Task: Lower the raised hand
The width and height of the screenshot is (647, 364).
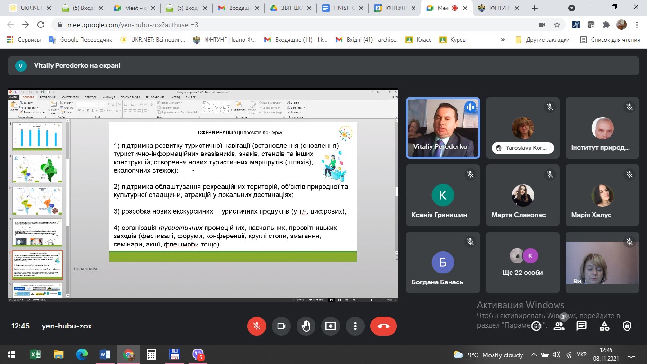Action: (x=306, y=326)
